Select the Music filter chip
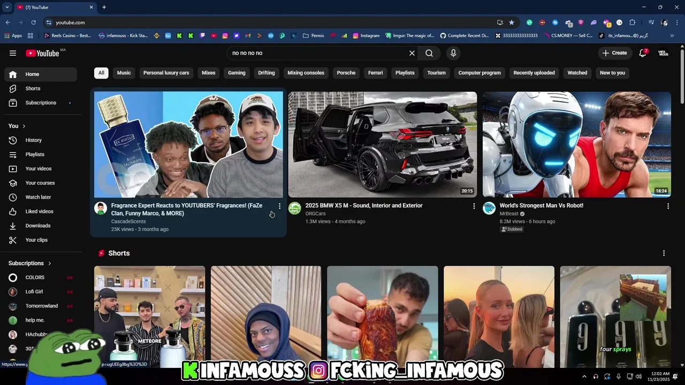 point(124,73)
